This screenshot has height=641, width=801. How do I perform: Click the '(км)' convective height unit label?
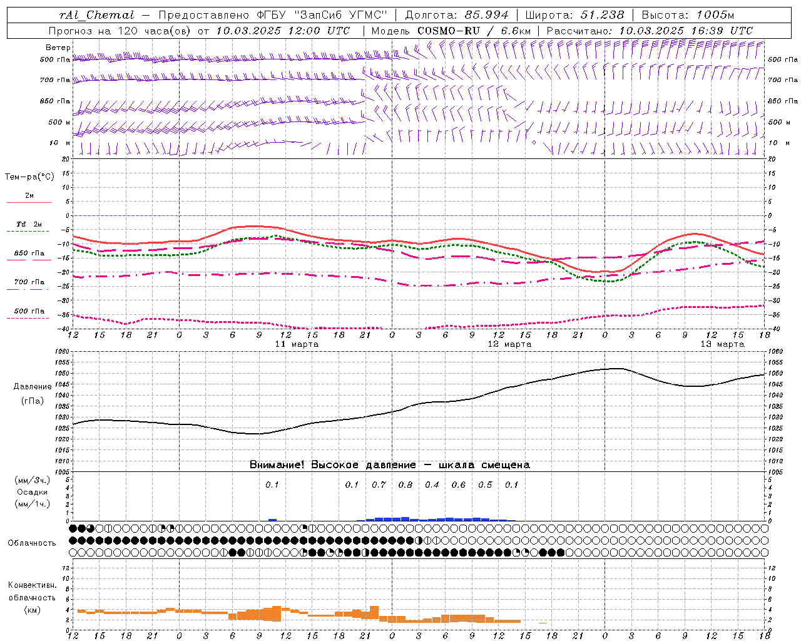32,610
